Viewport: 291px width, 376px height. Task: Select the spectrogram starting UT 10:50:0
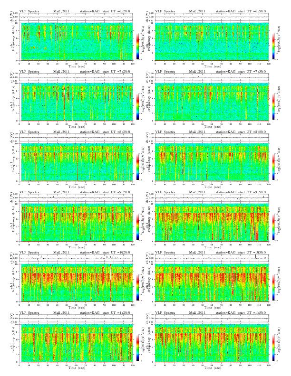point(212,283)
